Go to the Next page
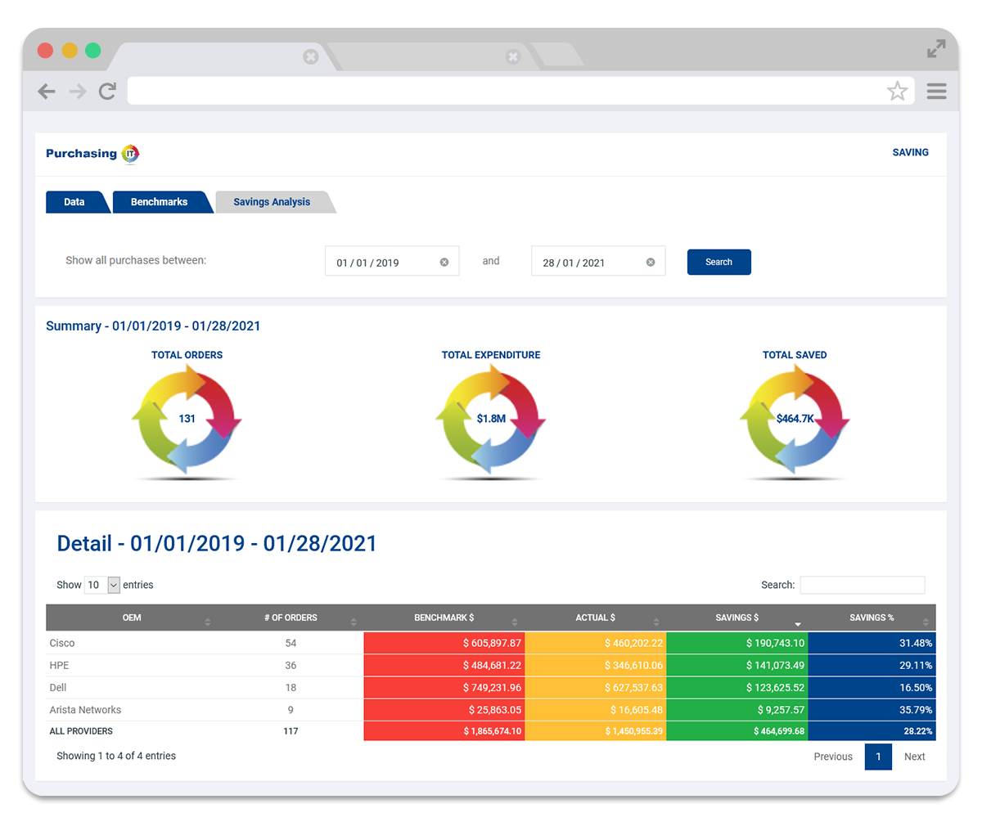 coord(914,757)
